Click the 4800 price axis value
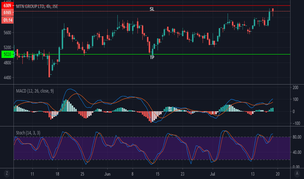Image resolution: width=304 pixels, height=179 pixels. pos(8,63)
